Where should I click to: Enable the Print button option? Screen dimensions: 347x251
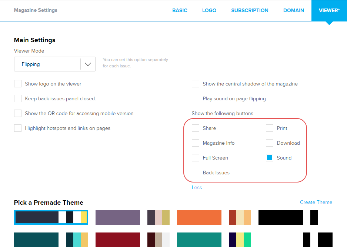(x=270, y=128)
